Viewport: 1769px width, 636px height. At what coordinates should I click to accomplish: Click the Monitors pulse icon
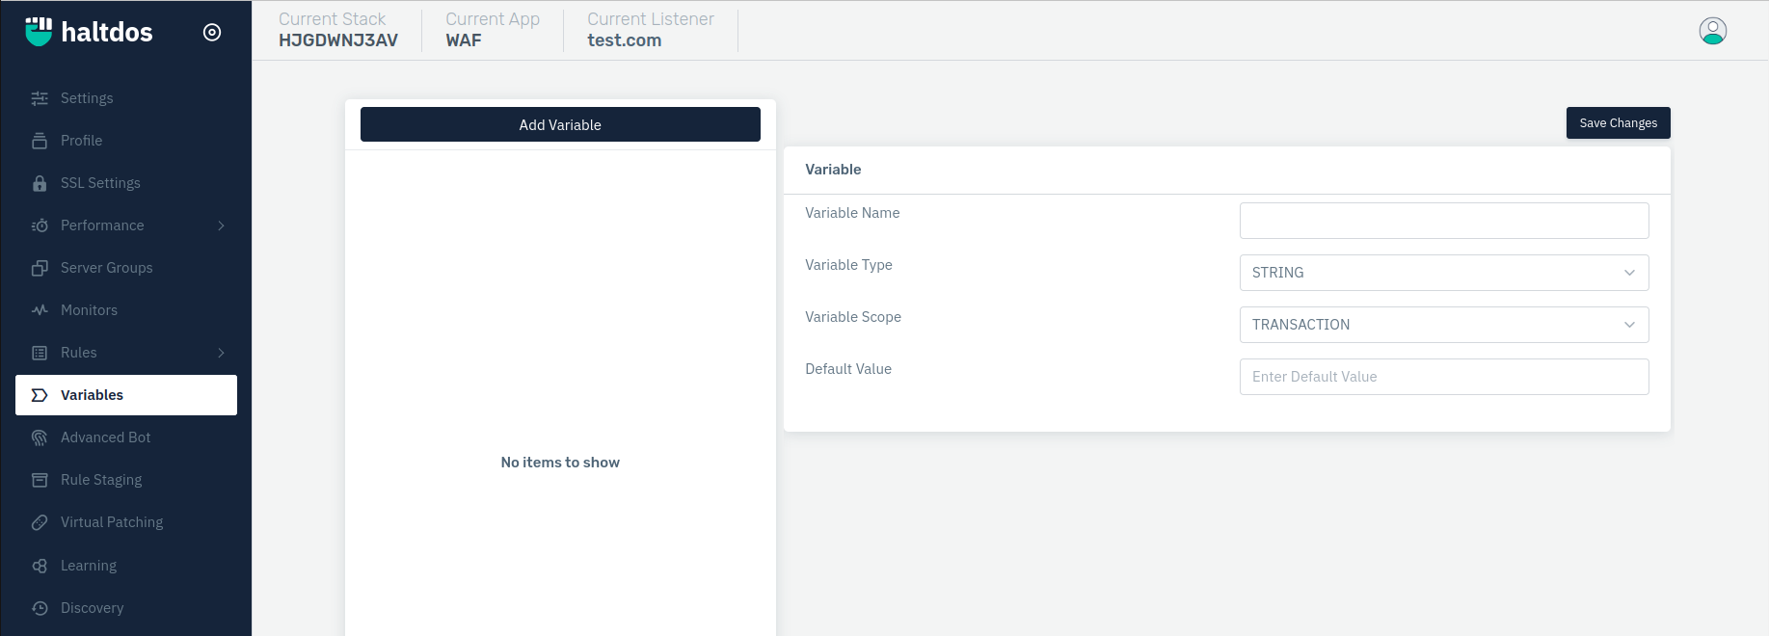[x=40, y=310]
